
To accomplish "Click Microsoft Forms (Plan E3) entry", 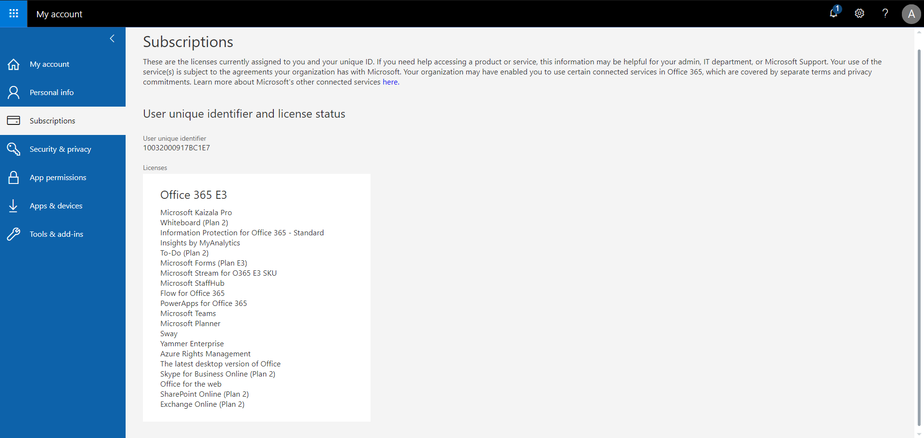I will pyautogui.click(x=204, y=263).
